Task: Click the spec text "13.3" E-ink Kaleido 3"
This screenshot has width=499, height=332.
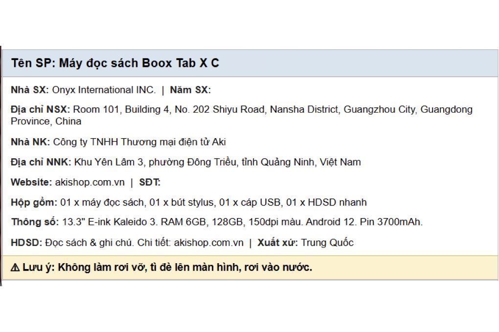Action: [110, 222]
